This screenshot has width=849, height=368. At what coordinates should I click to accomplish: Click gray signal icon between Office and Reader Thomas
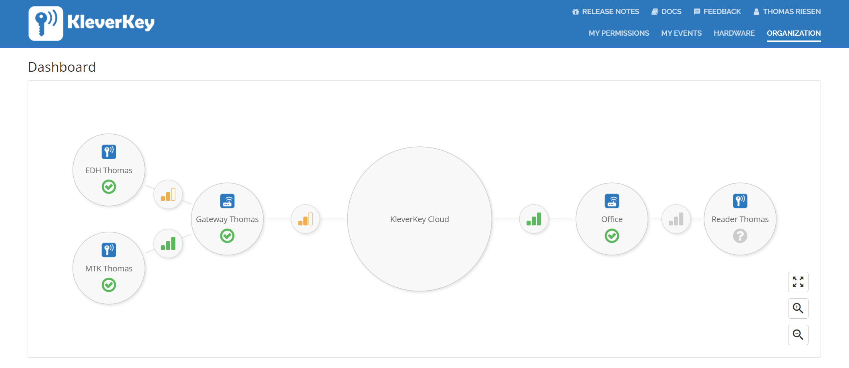tap(676, 219)
